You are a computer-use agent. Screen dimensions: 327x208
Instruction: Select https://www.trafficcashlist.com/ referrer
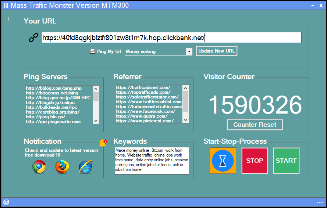[149, 102]
